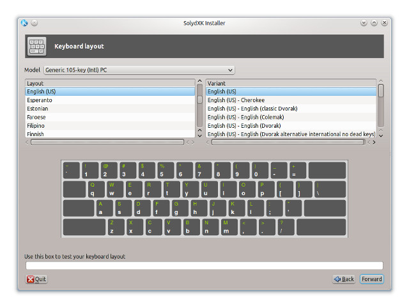Click the red Quit button
Viewport: 409px width, 308px height.
(x=36, y=279)
